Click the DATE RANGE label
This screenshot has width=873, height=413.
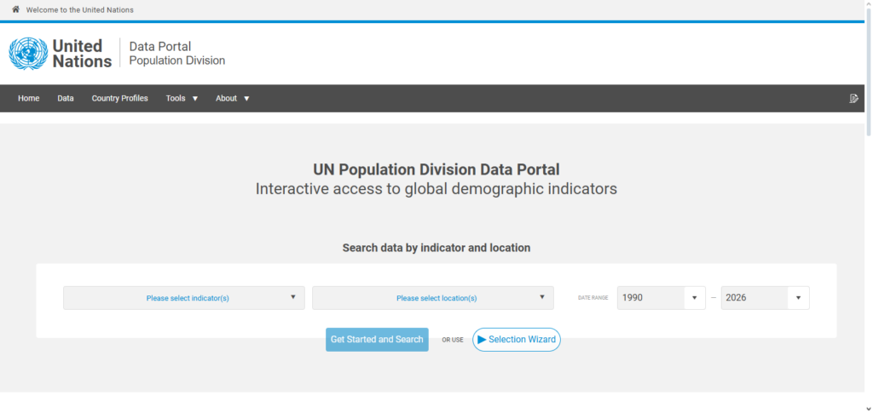click(593, 298)
